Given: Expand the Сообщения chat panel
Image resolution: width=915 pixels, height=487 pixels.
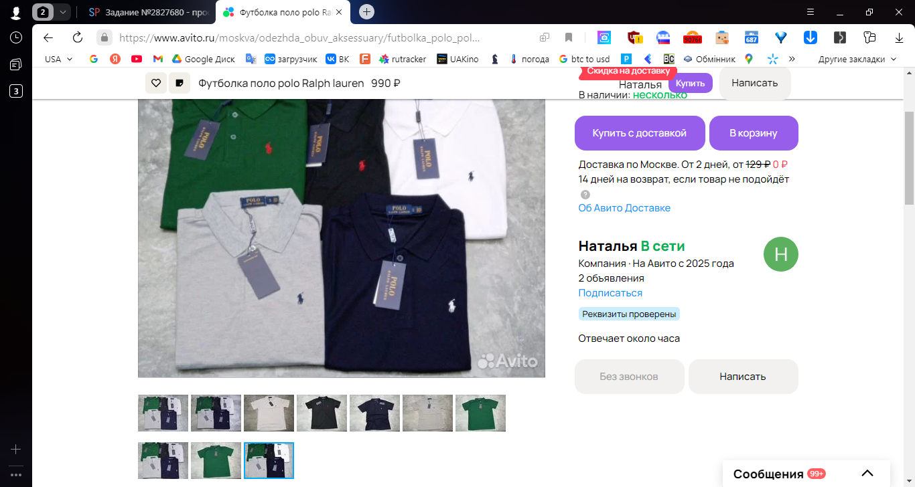Looking at the screenshot, I should click(867, 474).
